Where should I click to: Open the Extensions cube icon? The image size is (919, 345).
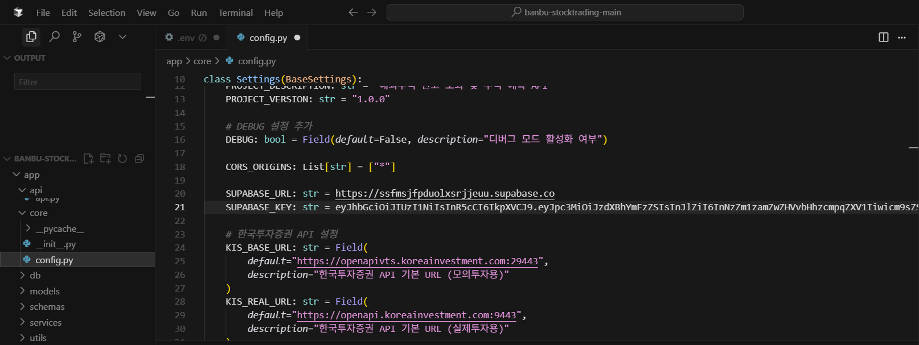100,37
